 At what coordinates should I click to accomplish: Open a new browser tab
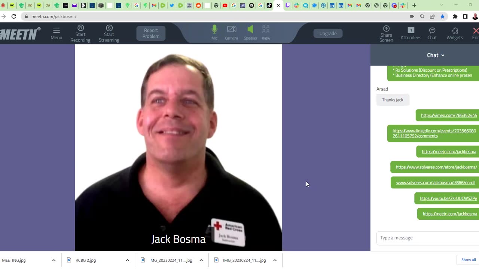click(414, 5)
